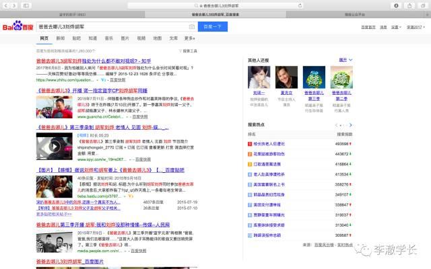The image size is (431, 269).
Task: Open the 人民网 第三季开播 result title
Action: tap(103, 225)
